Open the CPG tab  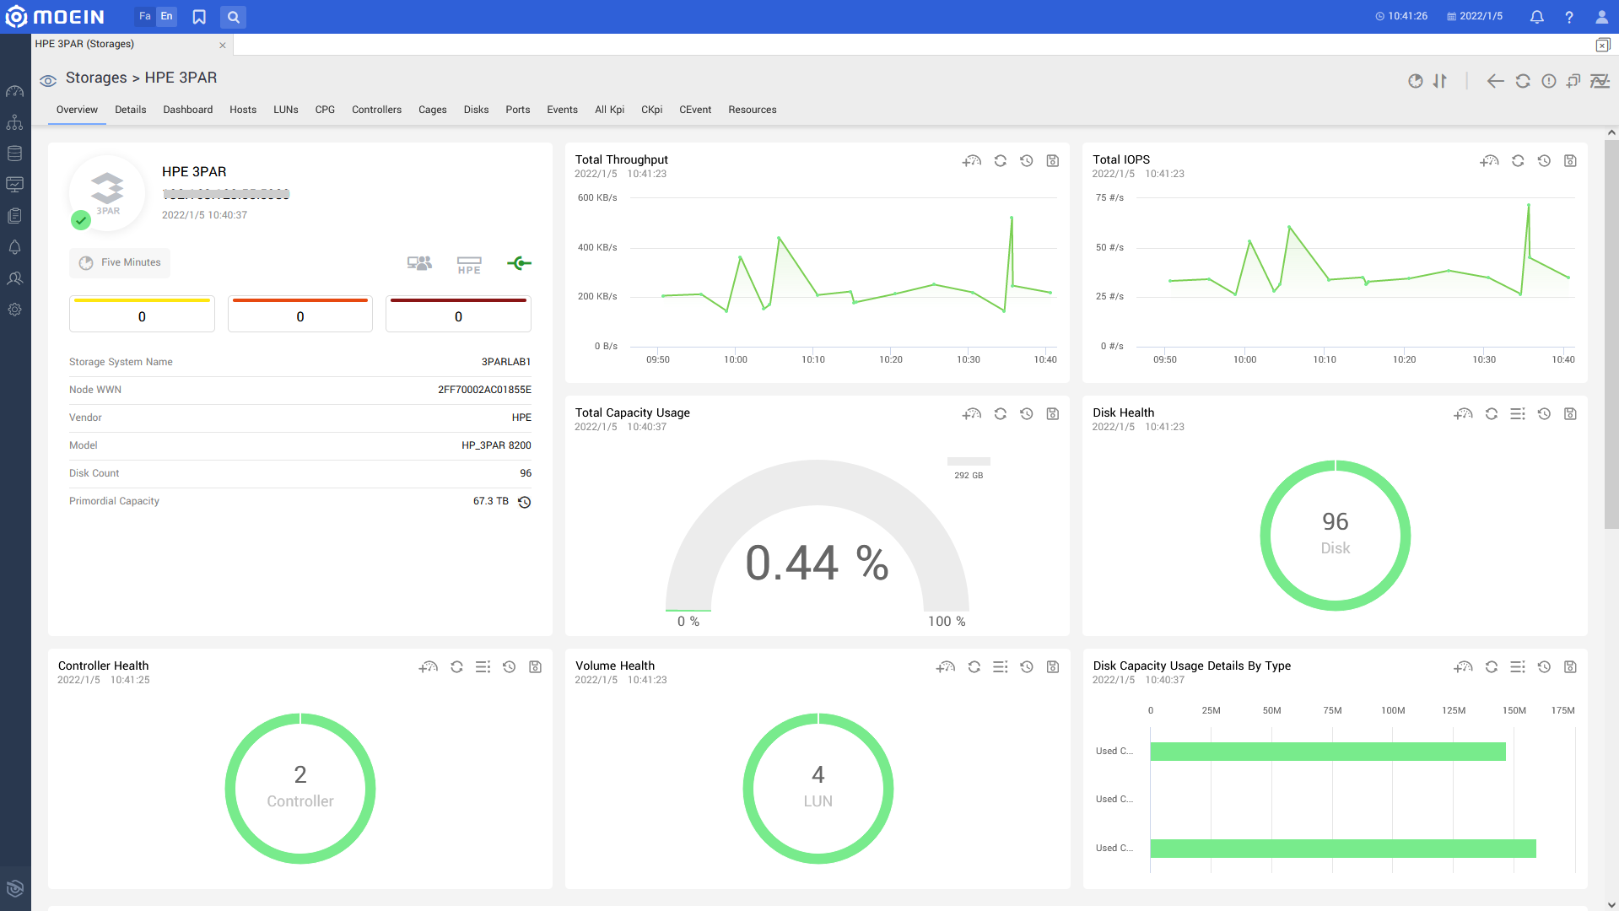325,110
